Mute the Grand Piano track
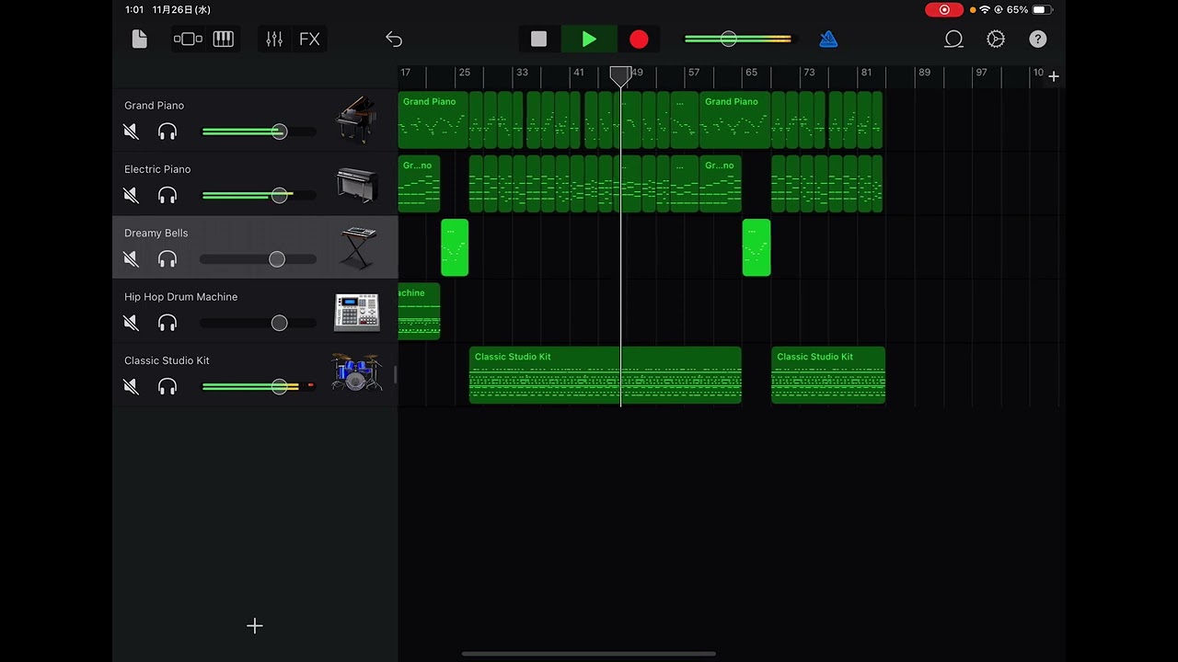Image resolution: width=1178 pixels, height=662 pixels. click(131, 131)
